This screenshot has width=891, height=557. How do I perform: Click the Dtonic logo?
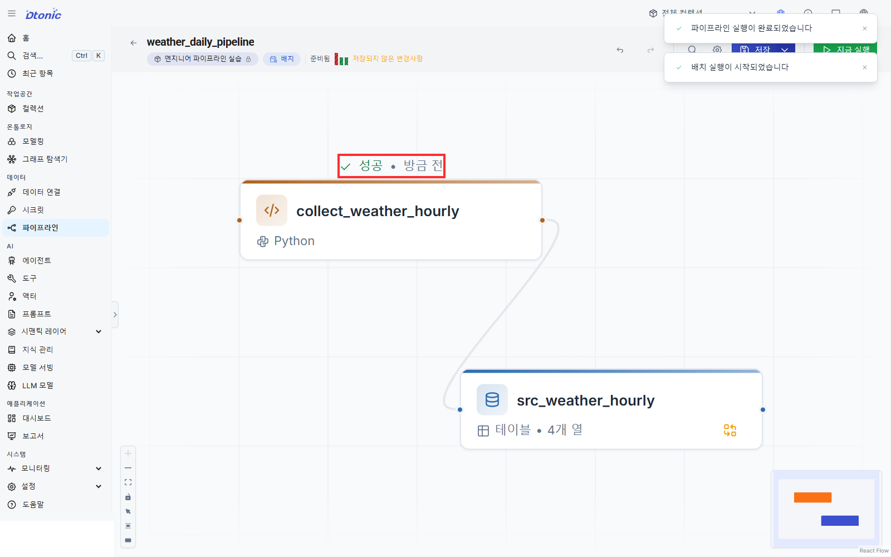pos(43,14)
